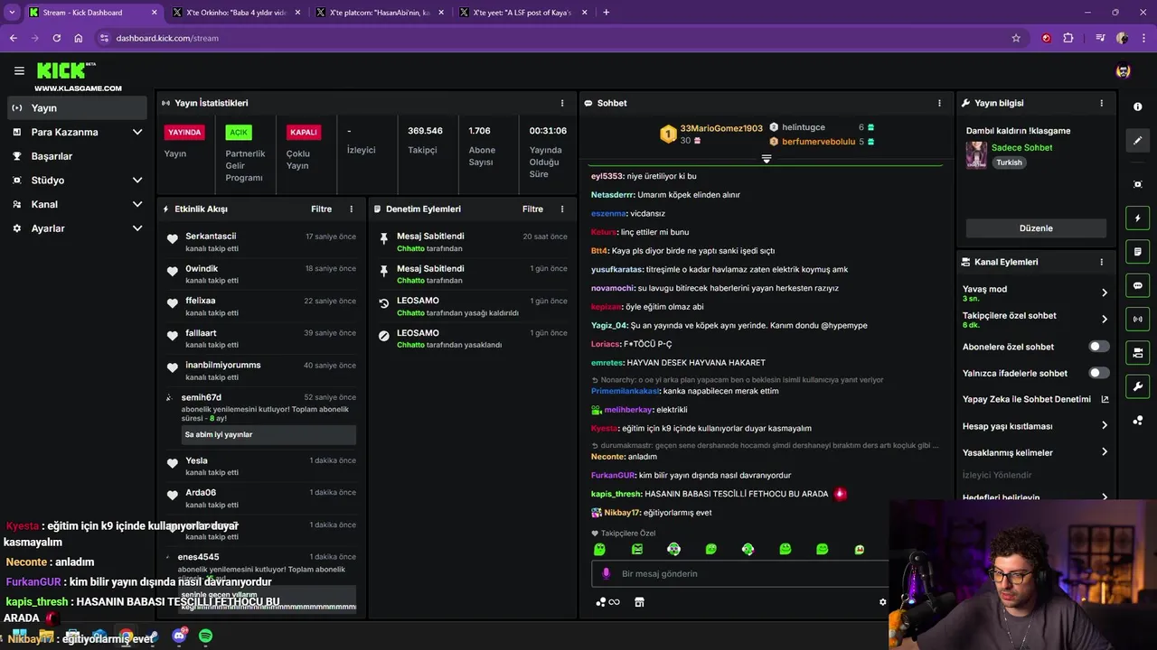Select the Takipçi count 369.546
The height and width of the screenshot is (650, 1157).
425,131
